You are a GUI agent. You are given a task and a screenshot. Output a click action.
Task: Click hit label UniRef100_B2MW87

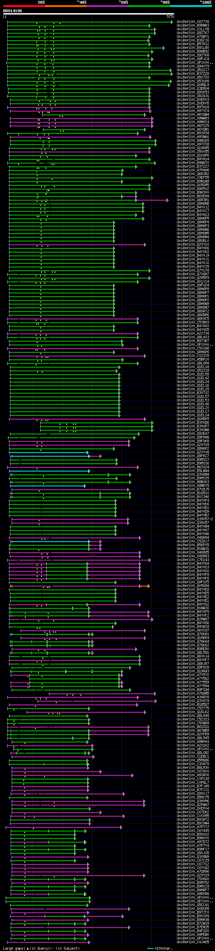click(193, 619)
